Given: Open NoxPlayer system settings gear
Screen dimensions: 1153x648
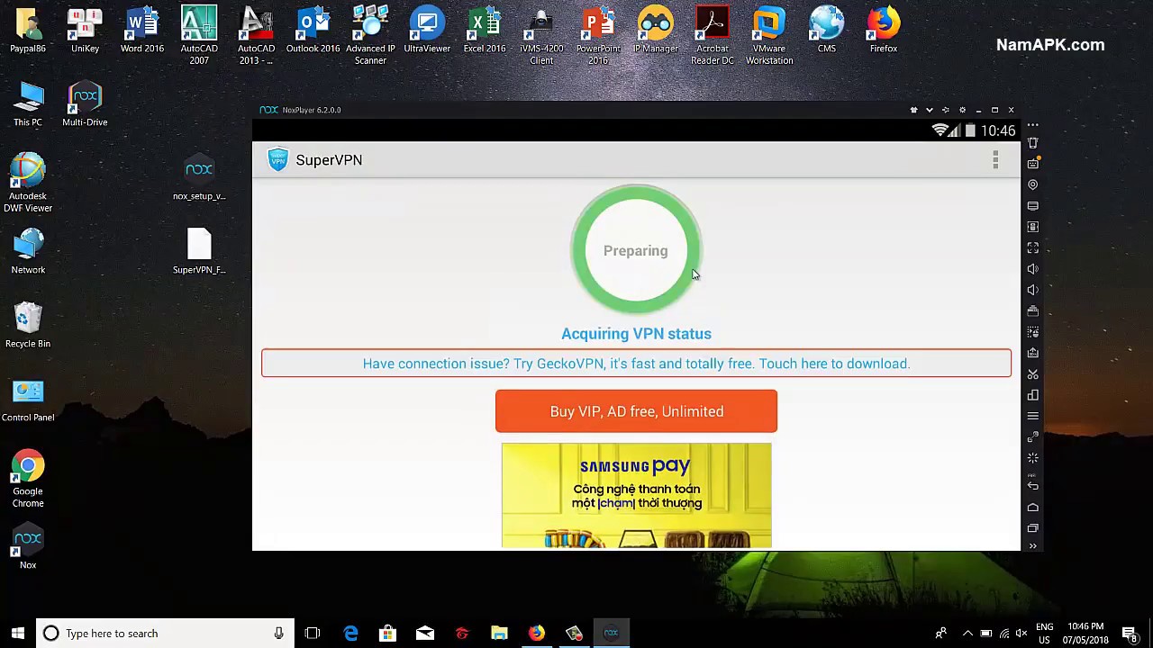Looking at the screenshot, I should (x=962, y=110).
